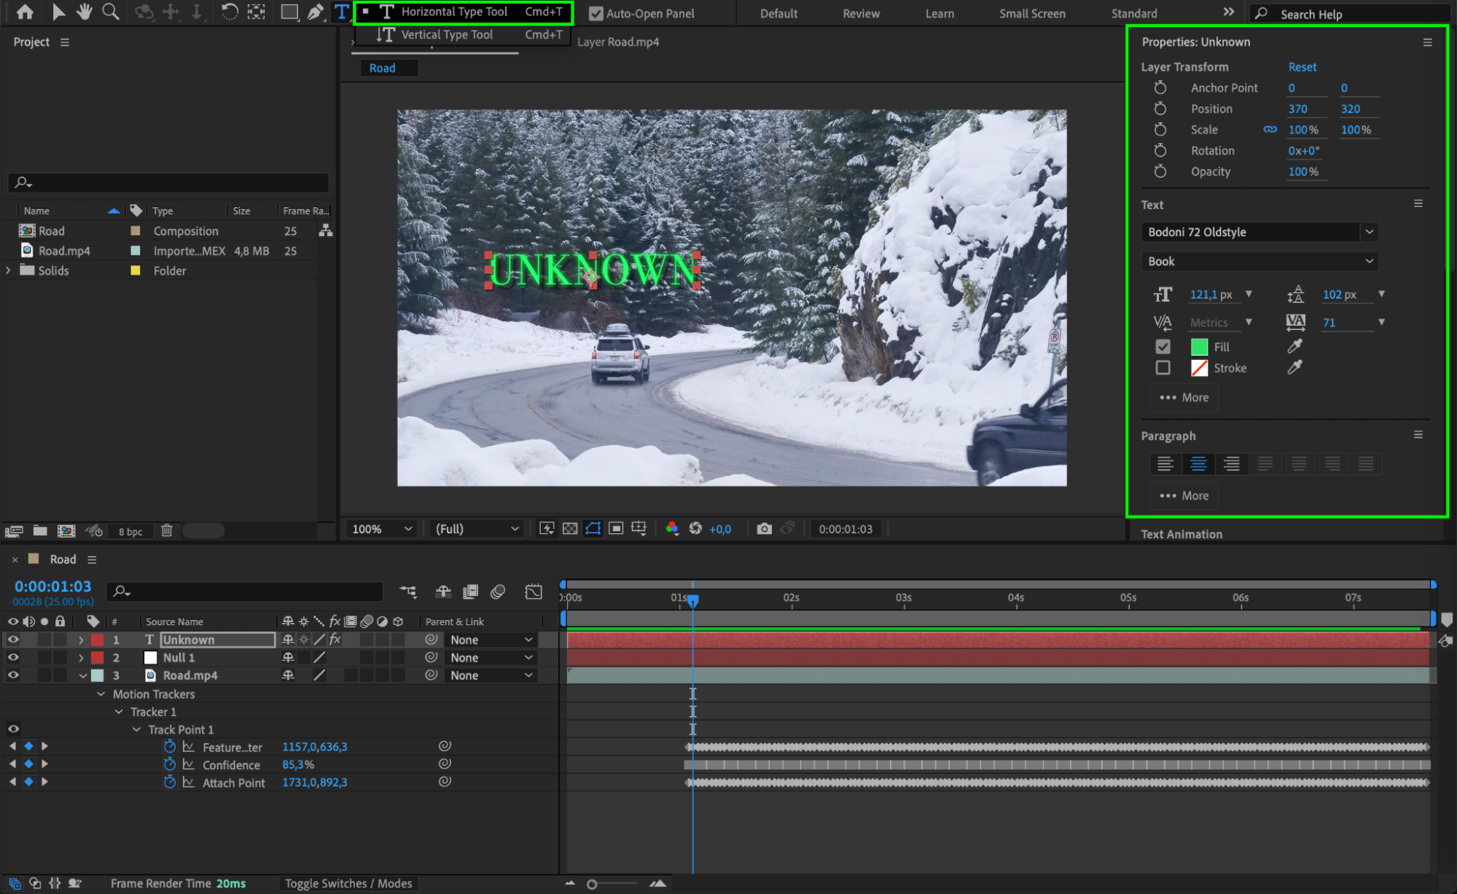
Task: Open the 100% magnification dropdown
Action: (x=381, y=529)
